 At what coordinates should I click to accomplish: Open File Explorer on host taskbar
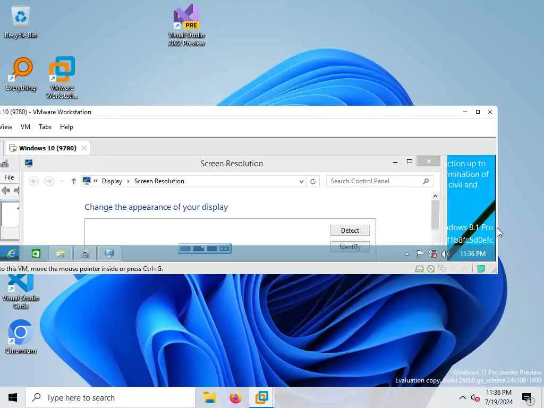(209, 397)
